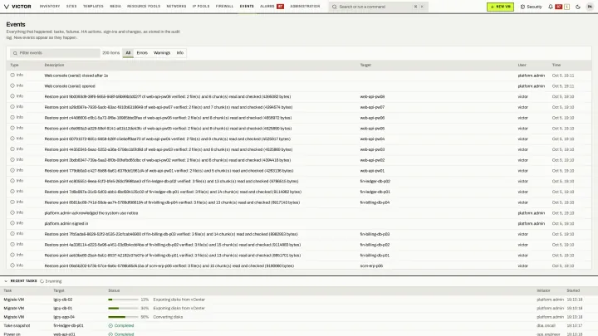
Task: Click the 'Take snapshot' task row name
Action: (x=17, y=326)
